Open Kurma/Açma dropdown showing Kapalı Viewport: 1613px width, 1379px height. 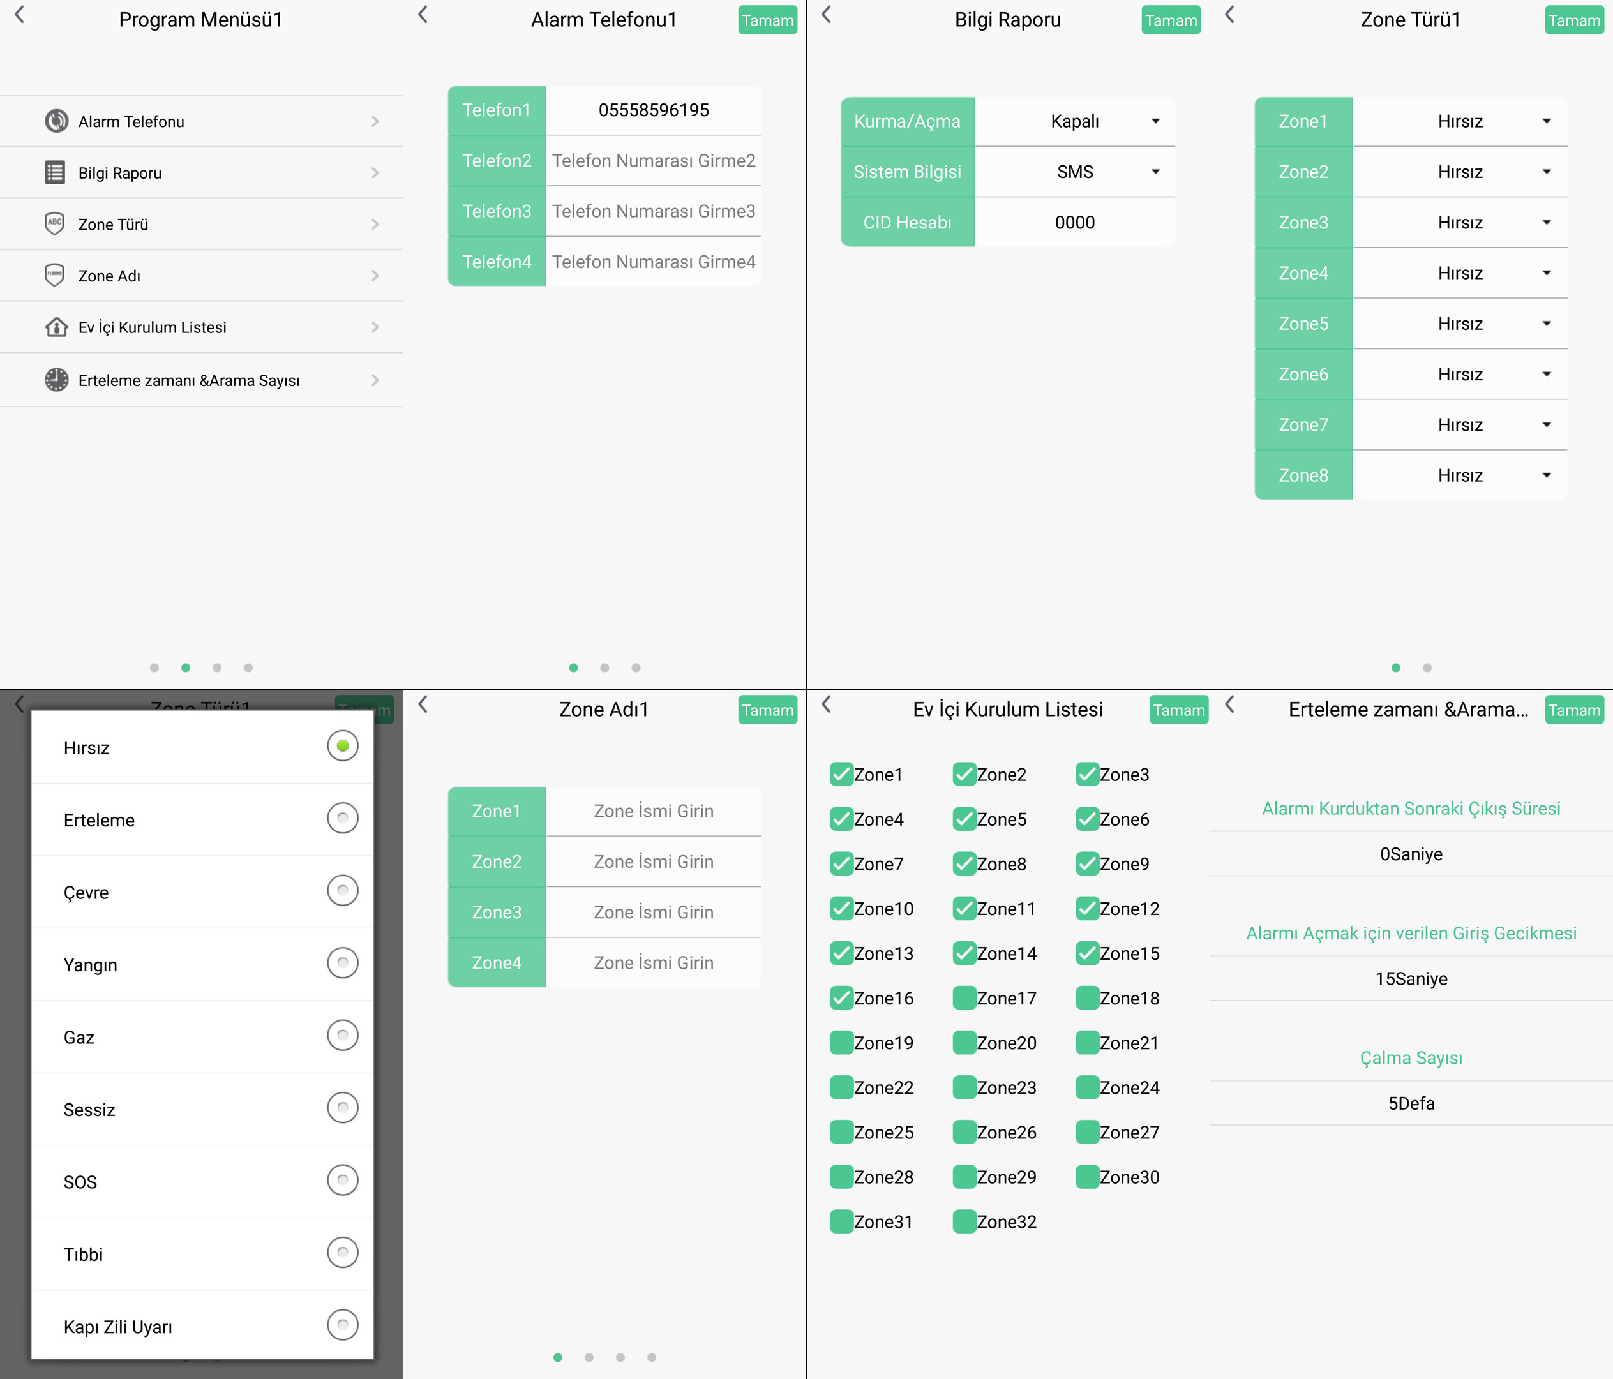(1075, 121)
